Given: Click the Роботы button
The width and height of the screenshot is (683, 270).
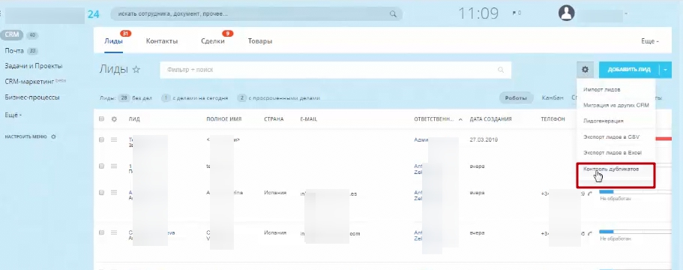Looking at the screenshot, I should (516, 98).
